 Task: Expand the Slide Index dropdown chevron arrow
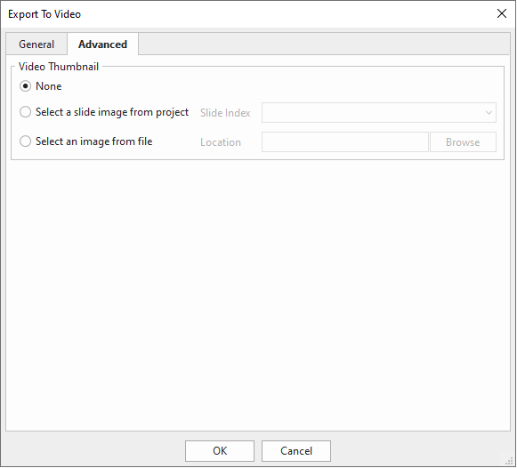(489, 113)
